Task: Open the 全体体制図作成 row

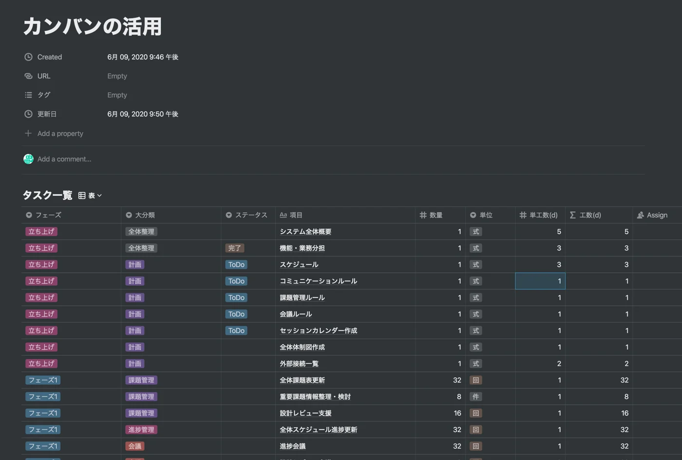Action: 302,347
